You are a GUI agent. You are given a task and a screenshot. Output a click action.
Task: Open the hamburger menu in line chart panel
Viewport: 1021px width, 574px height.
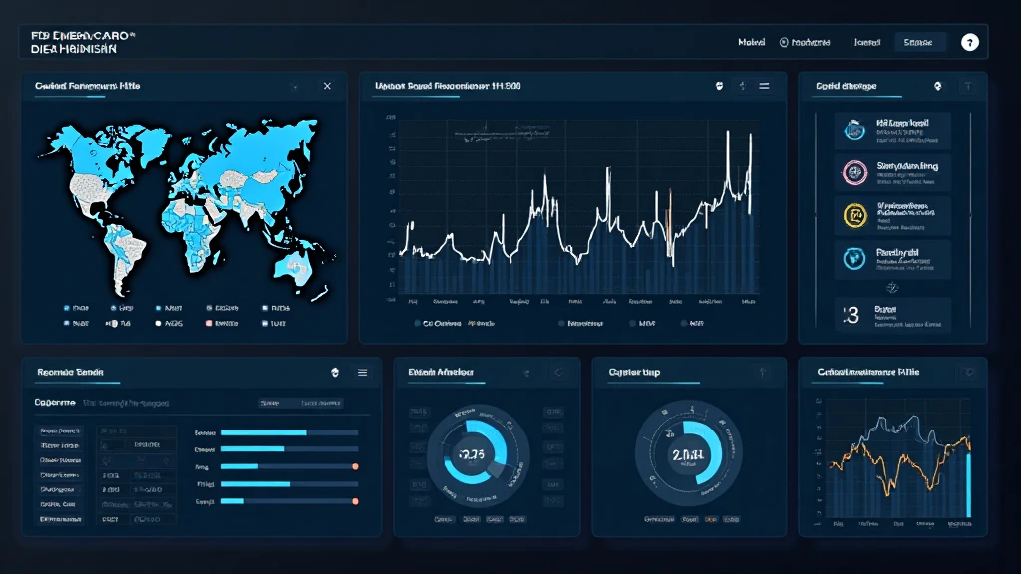(x=764, y=87)
